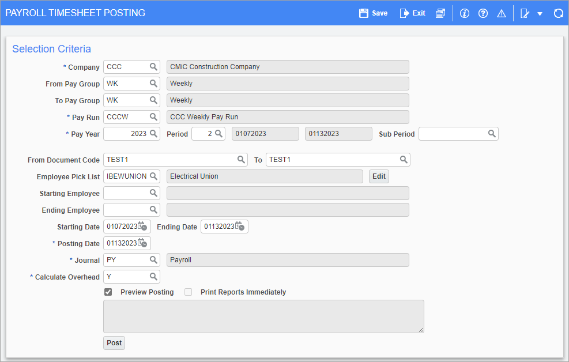Open the Starting Date calendar picker
This screenshot has height=362, width=569.
[x=143, y=227]
